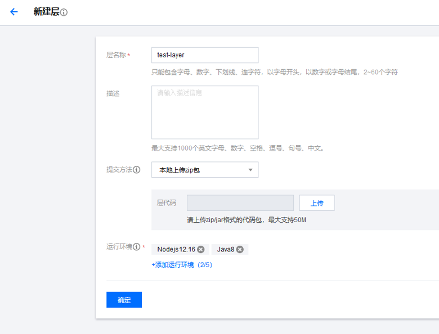
Task: Select the Java8 tag label
Action: pyautogui.click(x=225, y=249)
